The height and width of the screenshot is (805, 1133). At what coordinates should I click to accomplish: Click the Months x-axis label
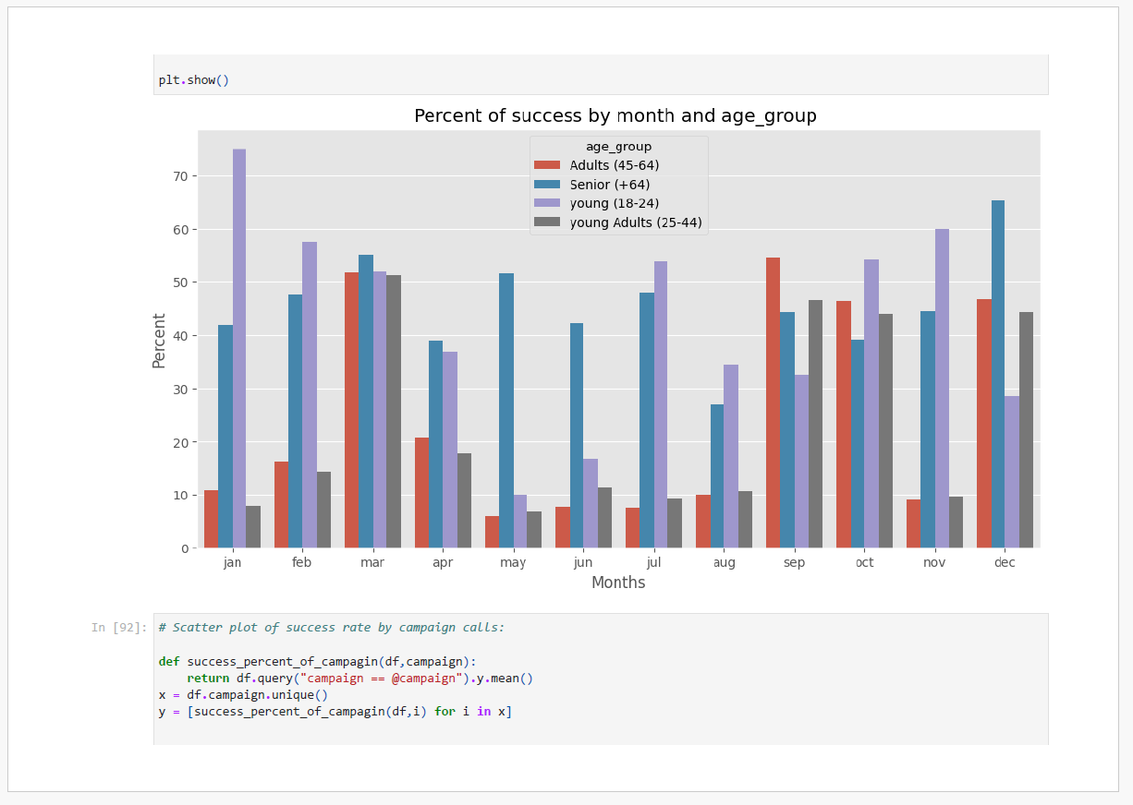618,583
